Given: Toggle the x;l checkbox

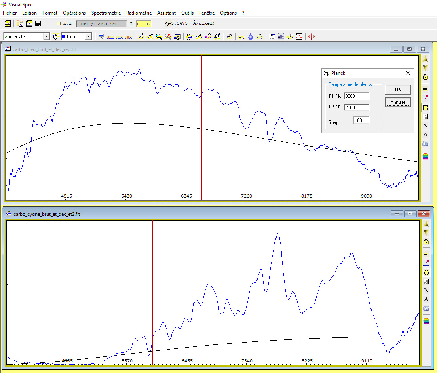Looking at the screenshot, I should point(59,24).
